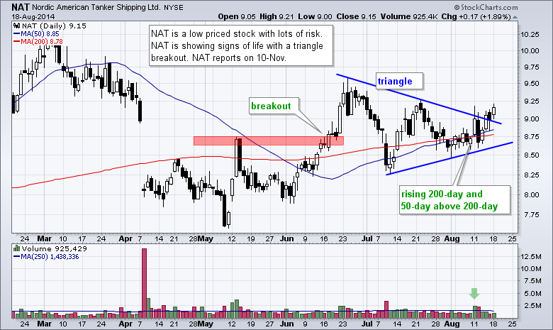Click the rising 200-day annotation box

pyautogui.click(x=454, y=200)
